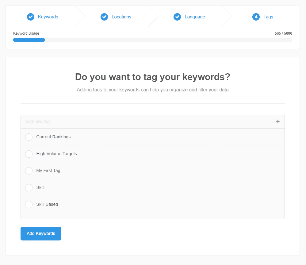This screenshot has height=265, width=306.
Task: Select the My First Tag option
Action: (29, 171)
